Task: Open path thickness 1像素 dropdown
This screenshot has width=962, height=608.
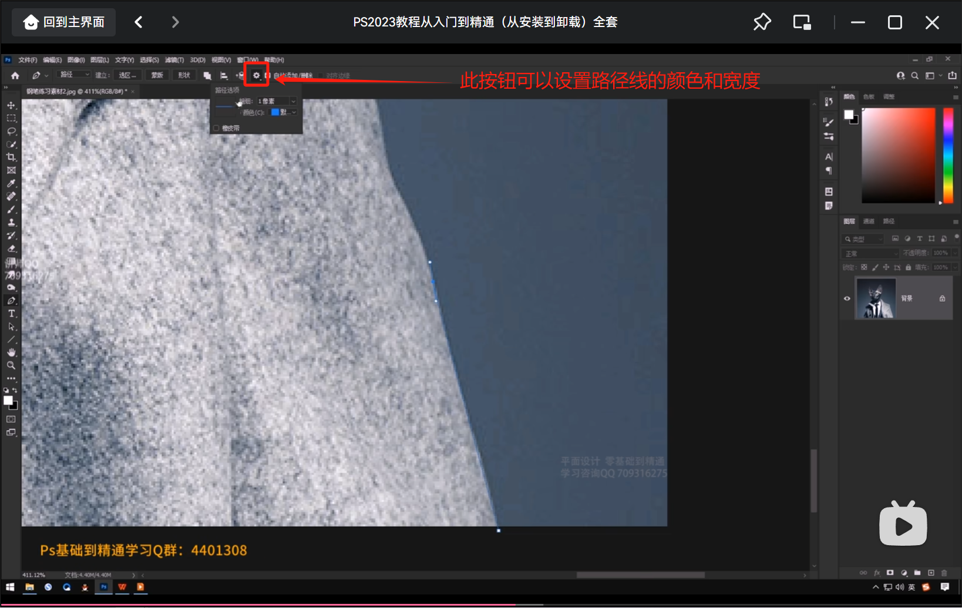Action: (277, 101)
